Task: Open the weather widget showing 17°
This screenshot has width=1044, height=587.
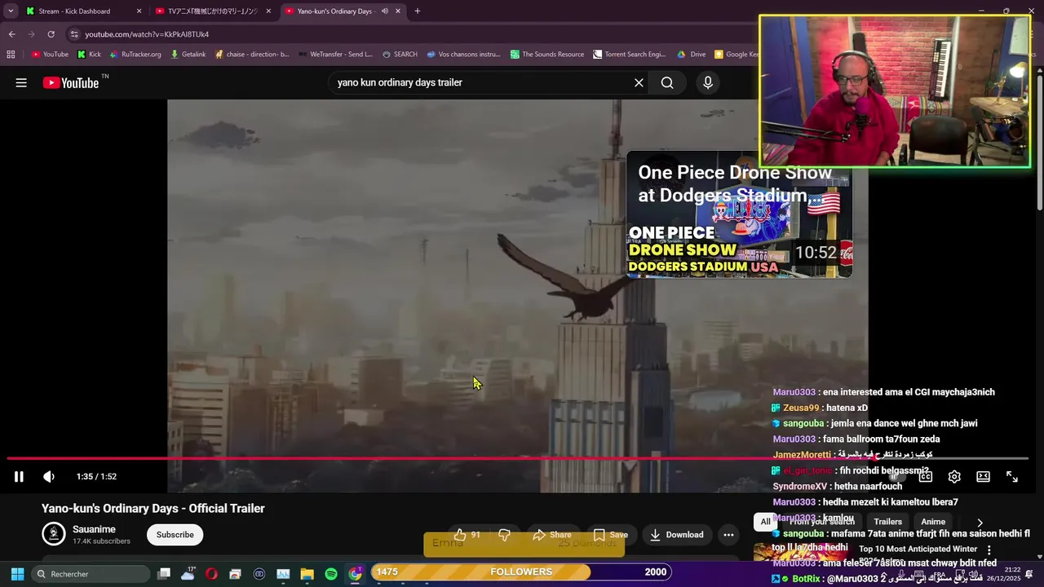Action: click(188, 574)
